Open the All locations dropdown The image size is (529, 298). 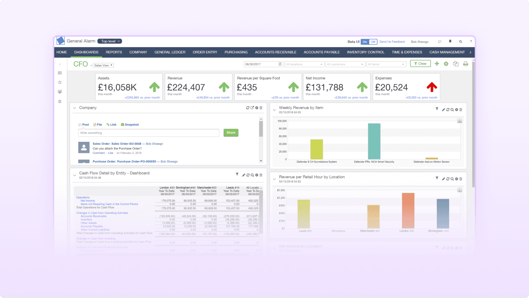pyautogui.click(x=304, y=64)
